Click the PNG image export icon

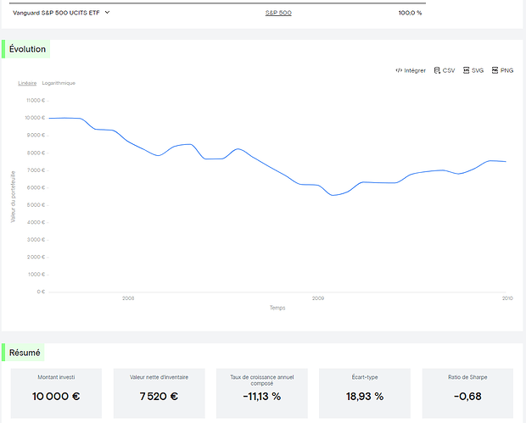[495, 70]
